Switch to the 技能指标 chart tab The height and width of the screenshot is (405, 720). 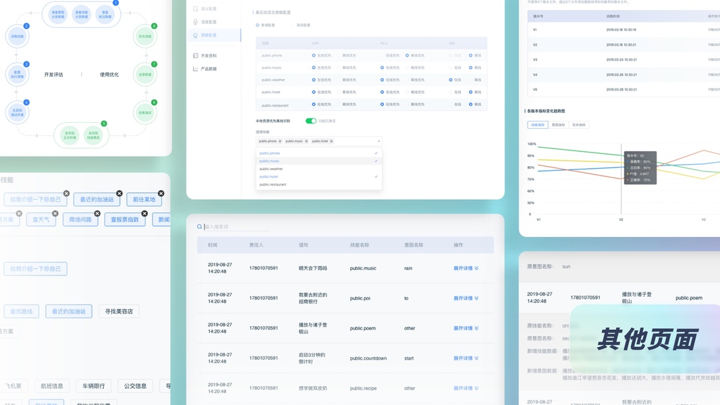coord(538,125)
